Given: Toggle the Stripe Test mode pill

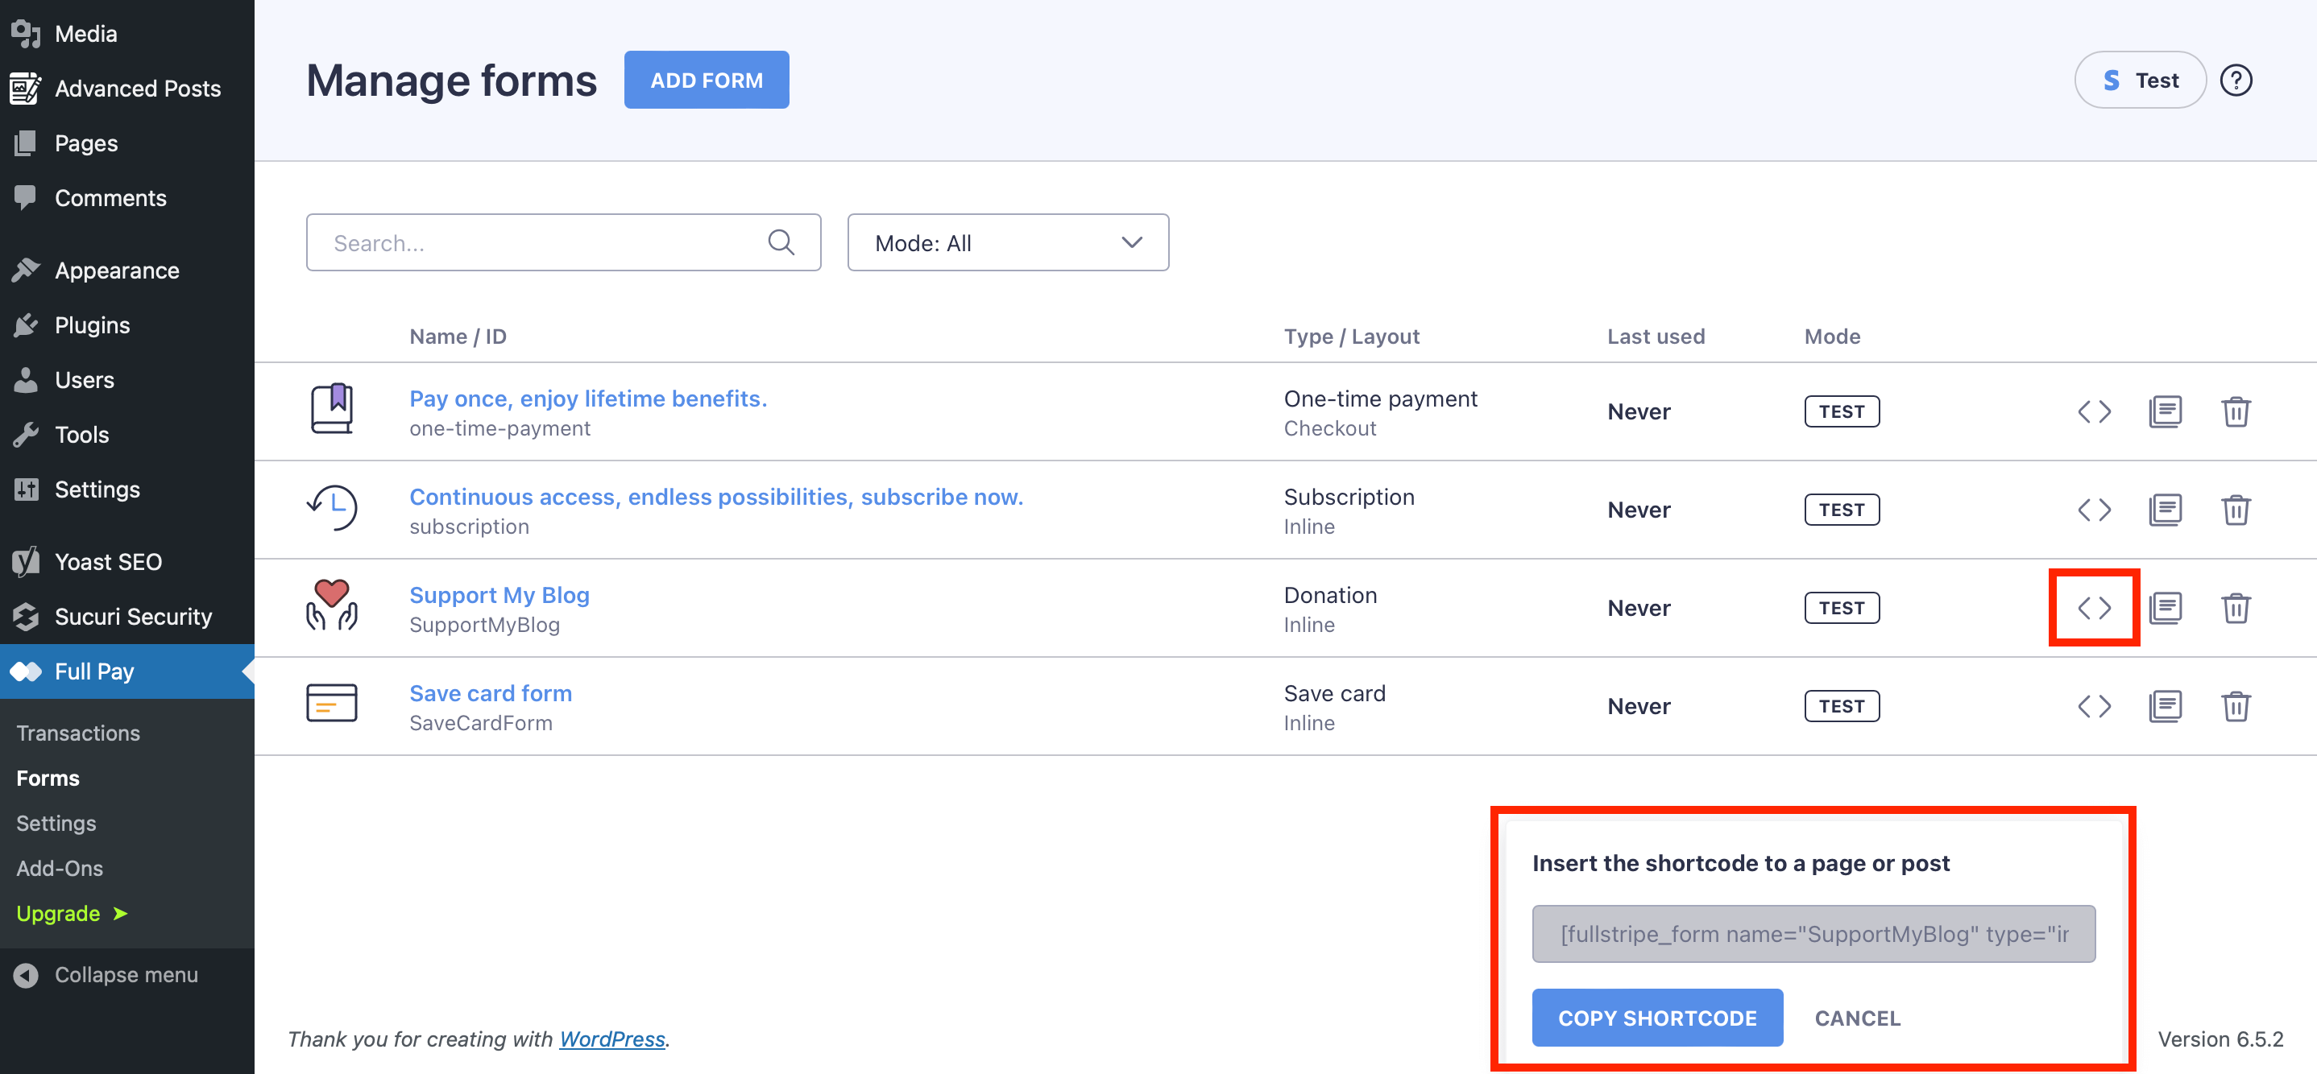Looking at the screenshot, I should click(2139, 81).
